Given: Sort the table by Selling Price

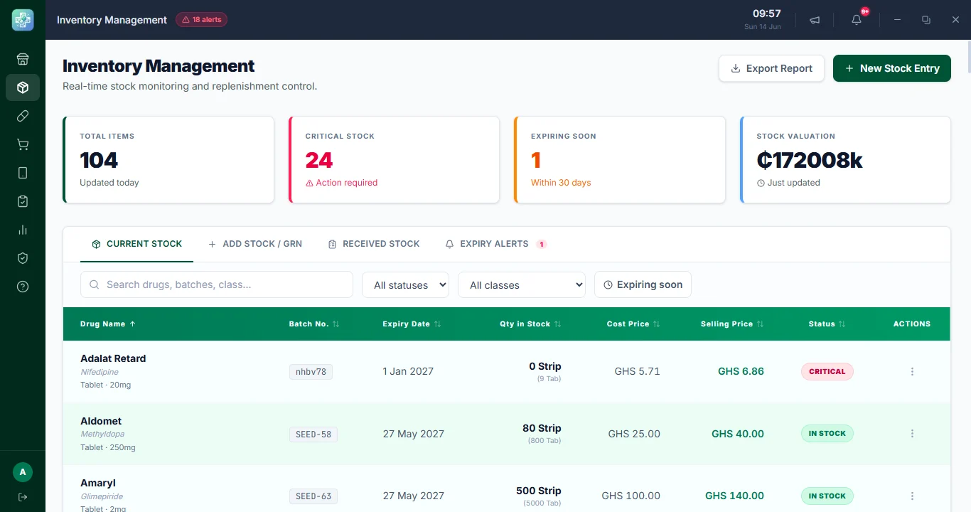Looking at the screenshot, I should [732, 324].
